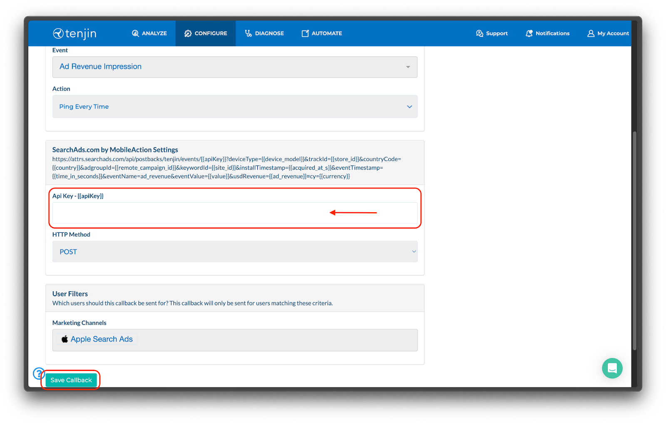Image resolution: width=666 pixels, height=423 pixels.
Task: Click the HTTP Method dropdown chevron
Action: click(x=414, y=251)
